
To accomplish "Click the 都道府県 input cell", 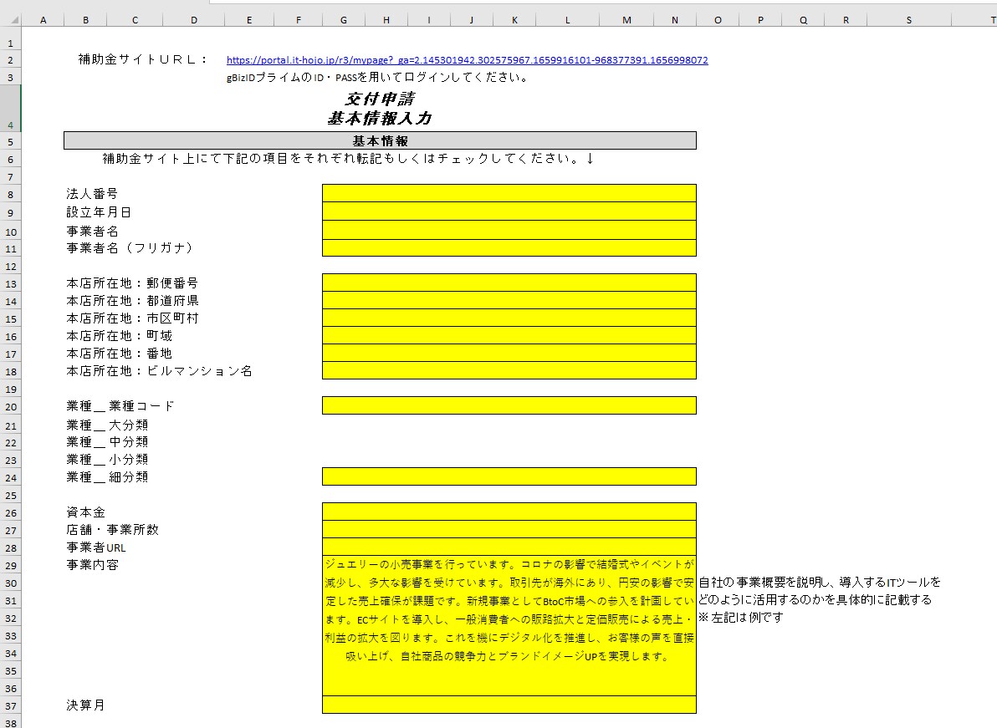I will (509, 300).
